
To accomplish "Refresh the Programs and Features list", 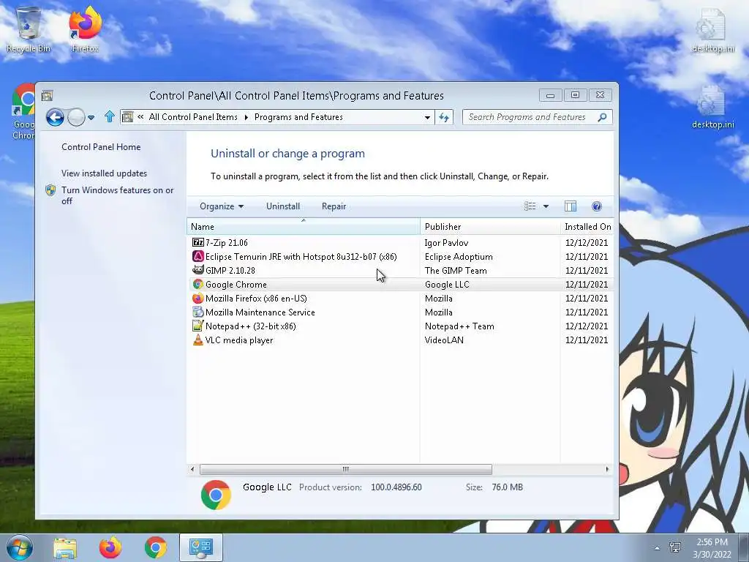I will (x=444, y=117).
